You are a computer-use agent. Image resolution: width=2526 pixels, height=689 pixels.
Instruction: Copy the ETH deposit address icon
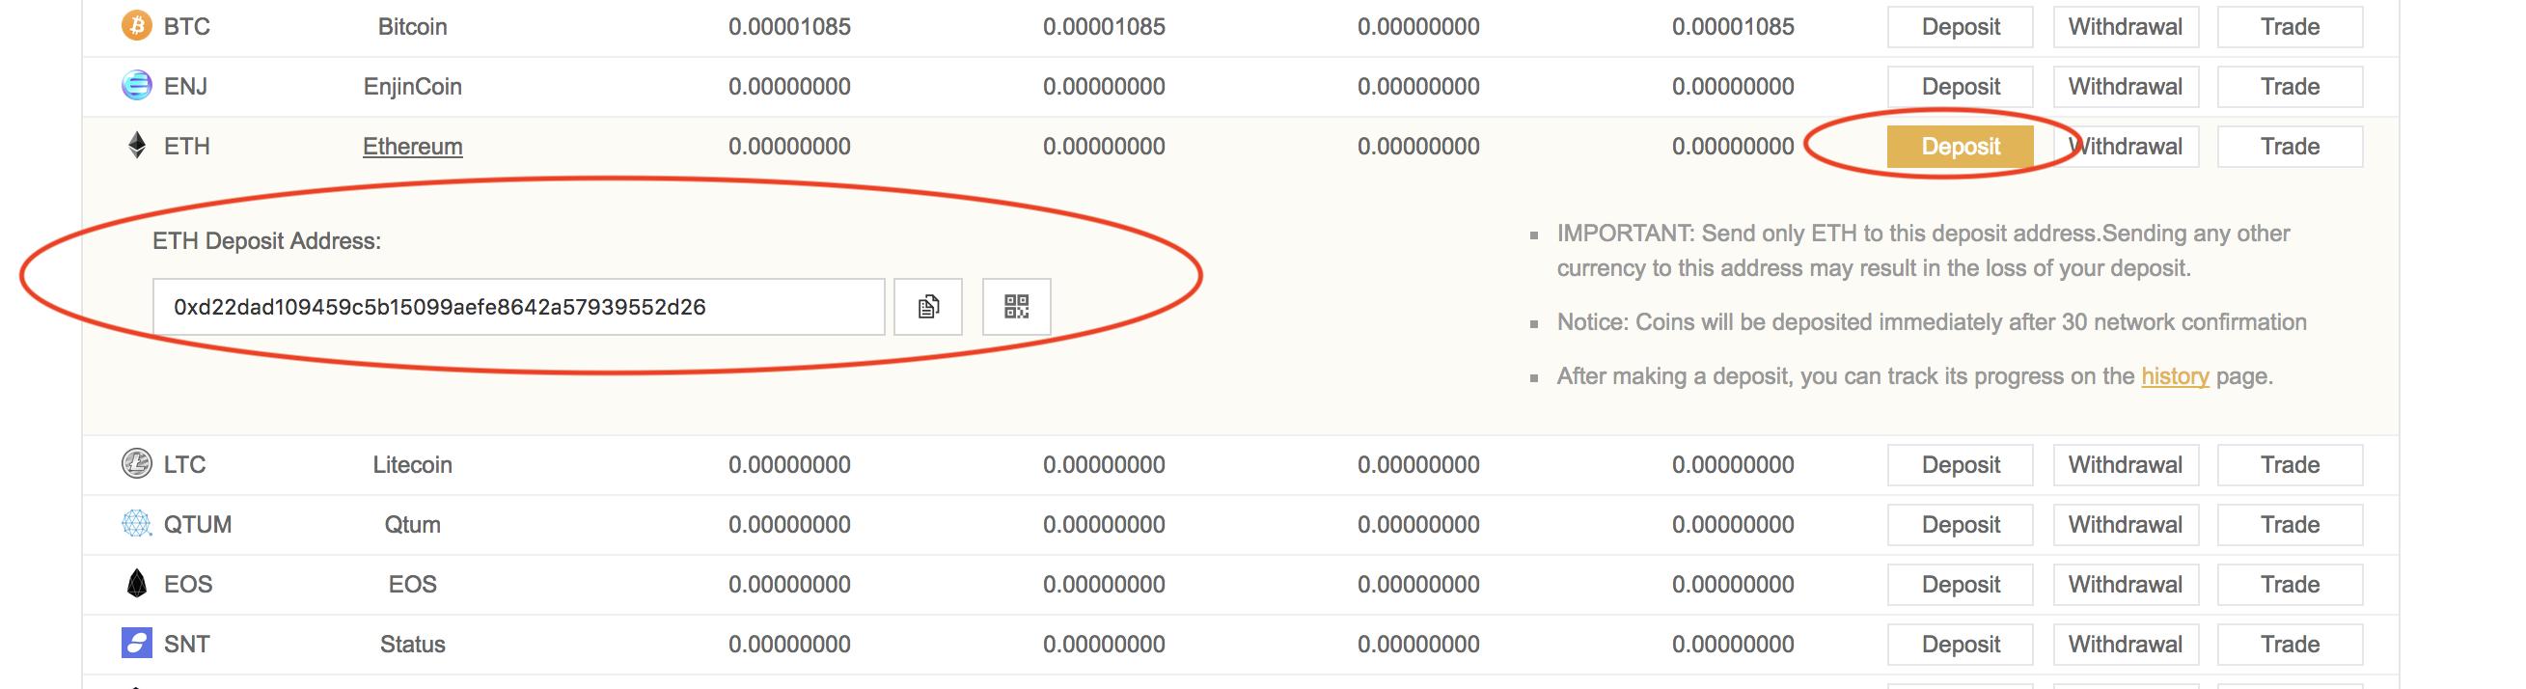coord(927,307)
